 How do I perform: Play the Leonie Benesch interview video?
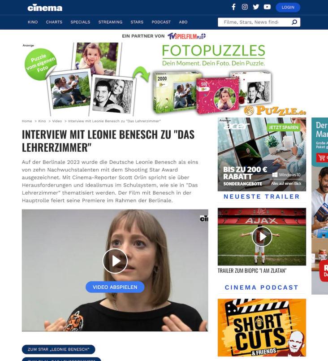click(115, 261)
